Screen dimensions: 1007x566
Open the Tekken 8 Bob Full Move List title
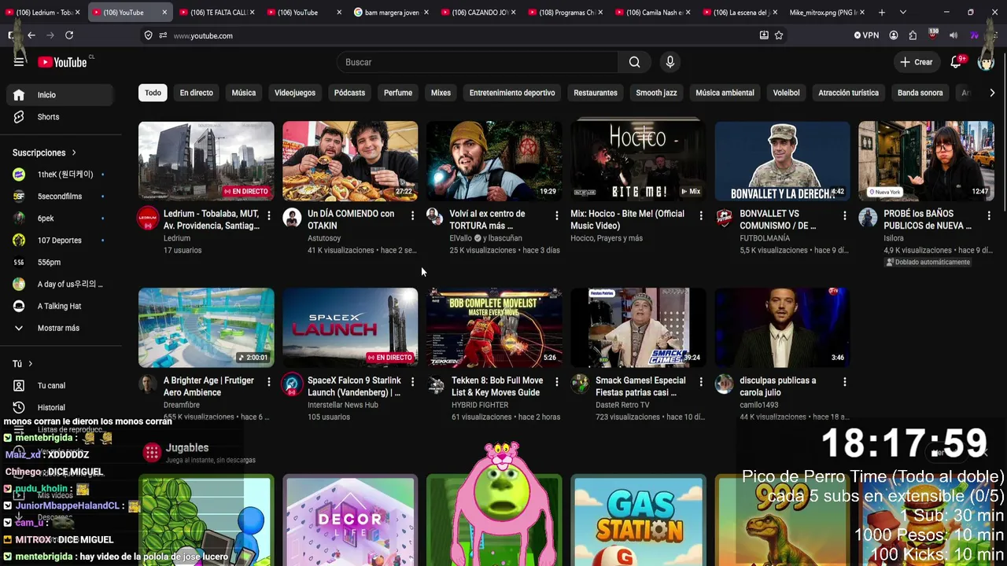497,387
